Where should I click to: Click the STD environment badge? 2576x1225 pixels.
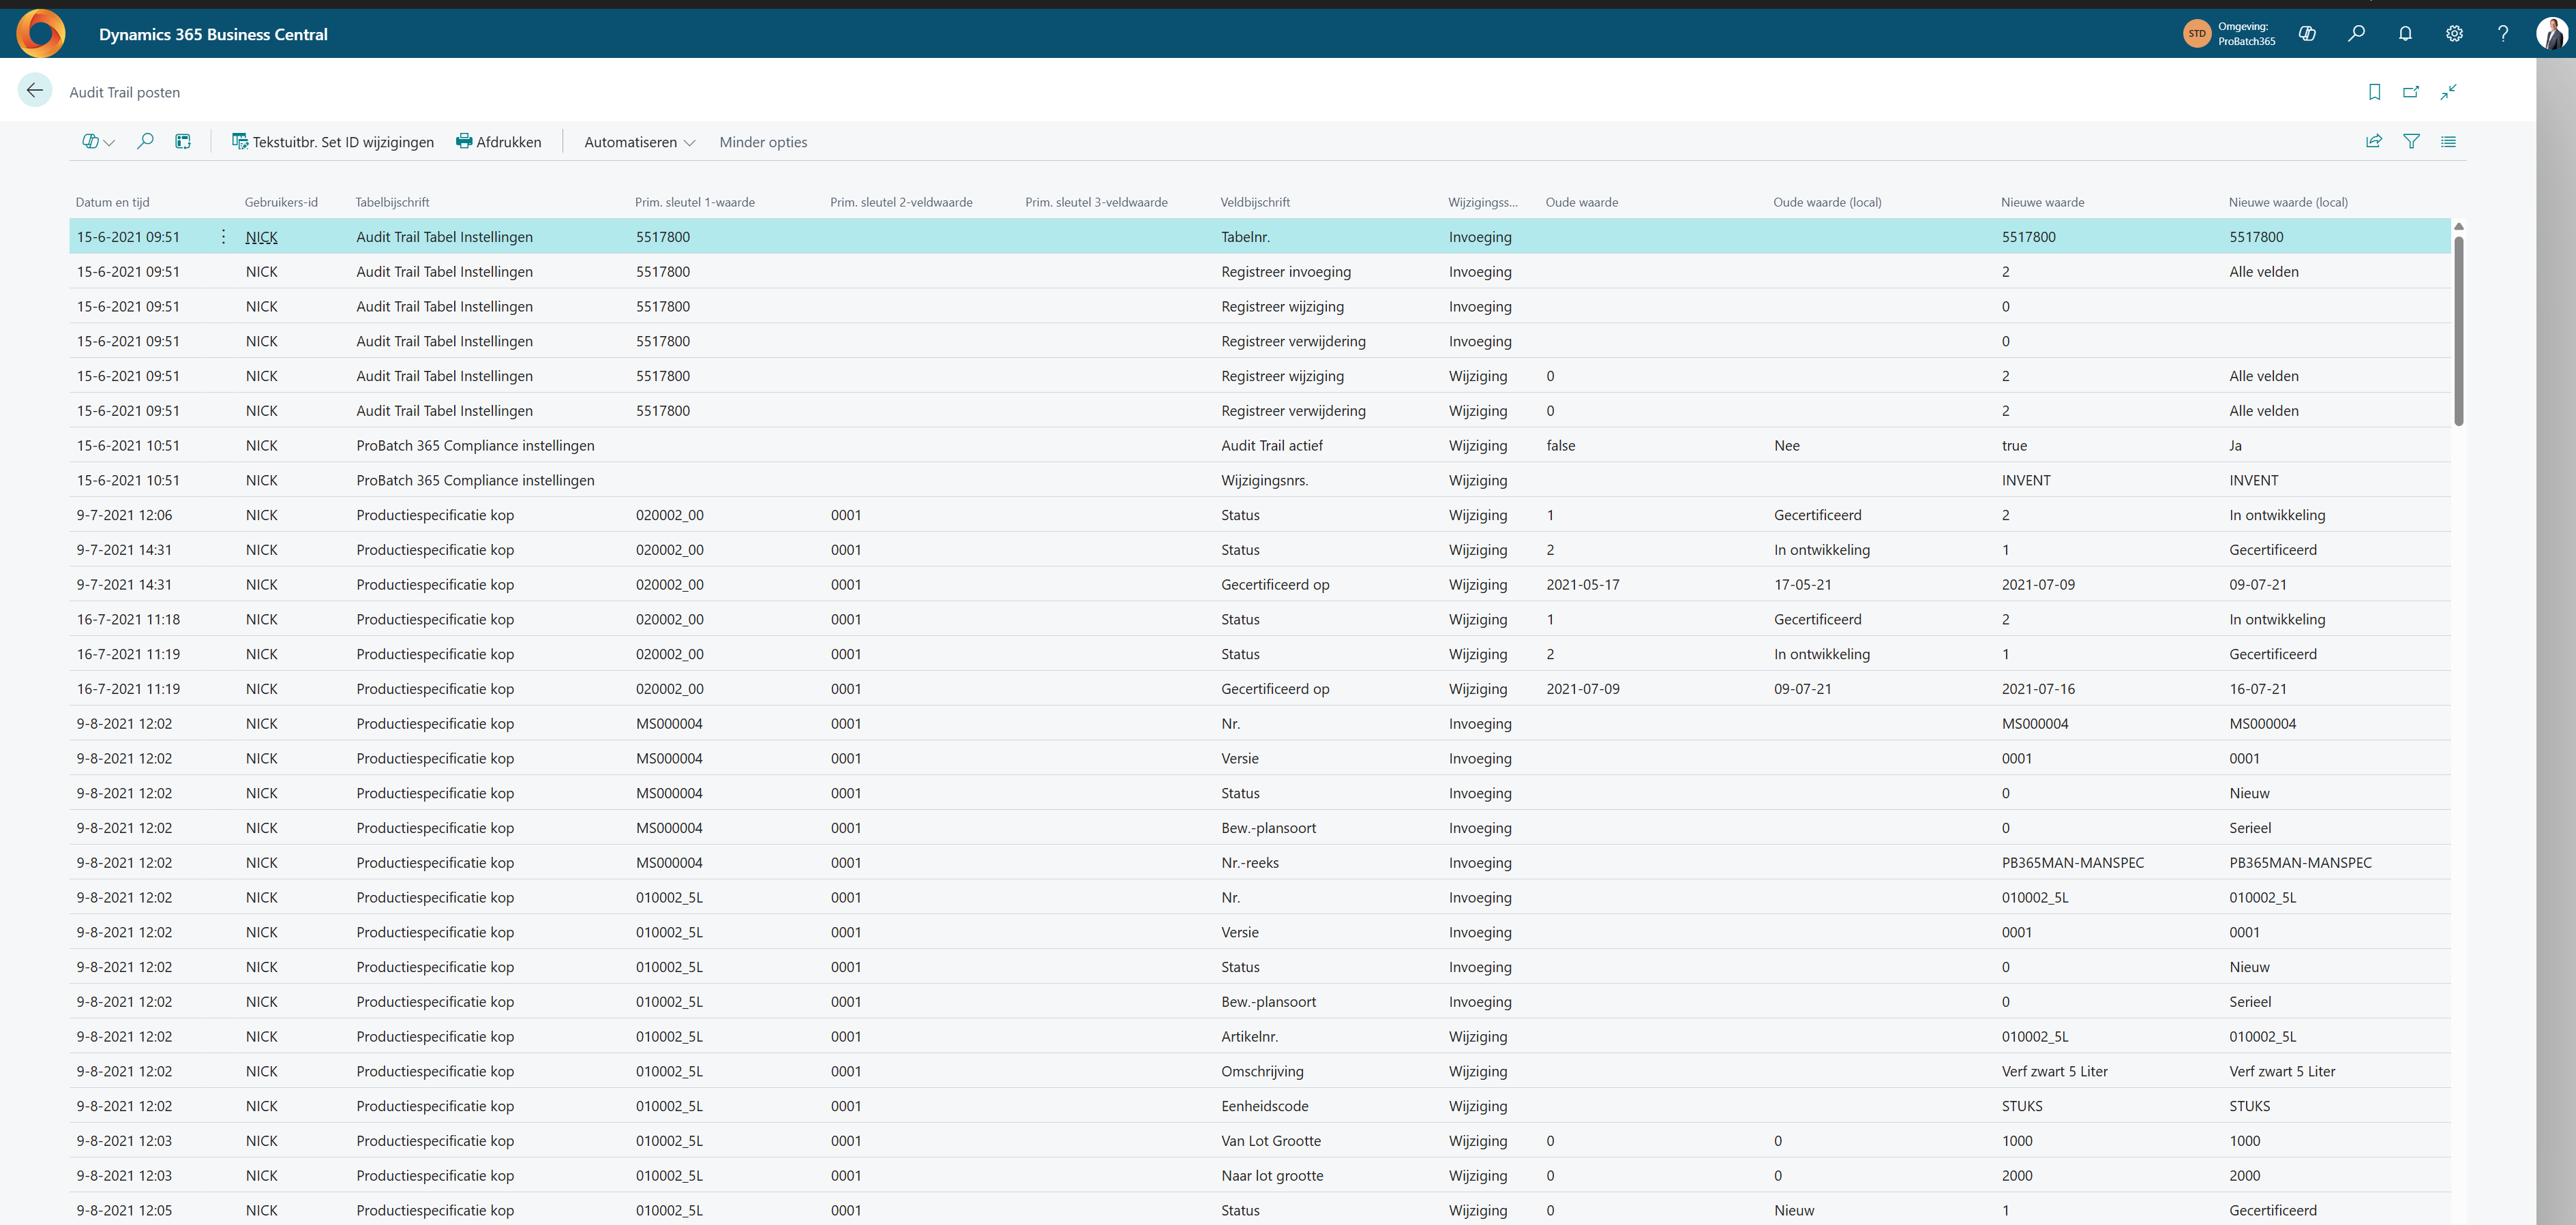(x=2196, y=34)
